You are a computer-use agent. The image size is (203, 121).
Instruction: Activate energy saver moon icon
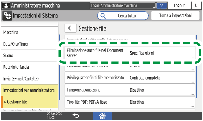click(x=196, y=5)
